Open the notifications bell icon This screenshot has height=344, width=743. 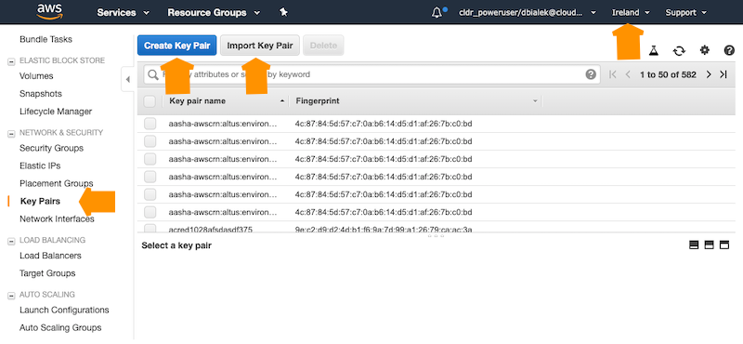coord(437,12)
